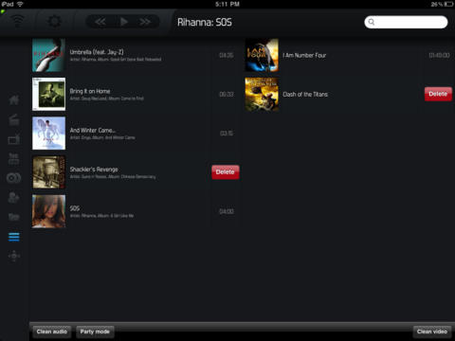Screen dimensions: 455x341
Task: Open the settings gear icon
Action: pos(54,22)
